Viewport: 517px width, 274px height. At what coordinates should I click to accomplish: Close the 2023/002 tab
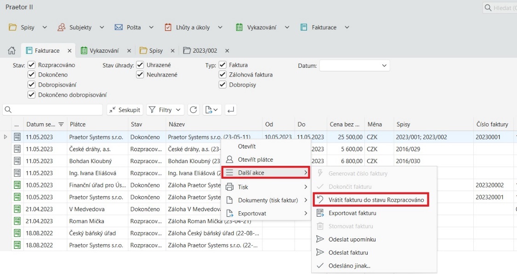click(x=227, y=51)
